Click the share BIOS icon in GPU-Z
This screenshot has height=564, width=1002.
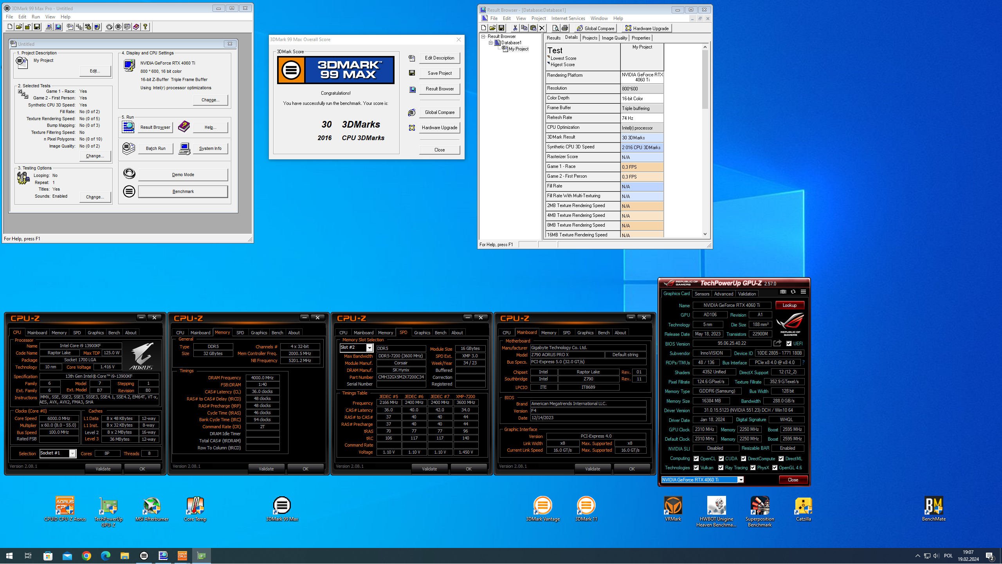tap(777, 344)
